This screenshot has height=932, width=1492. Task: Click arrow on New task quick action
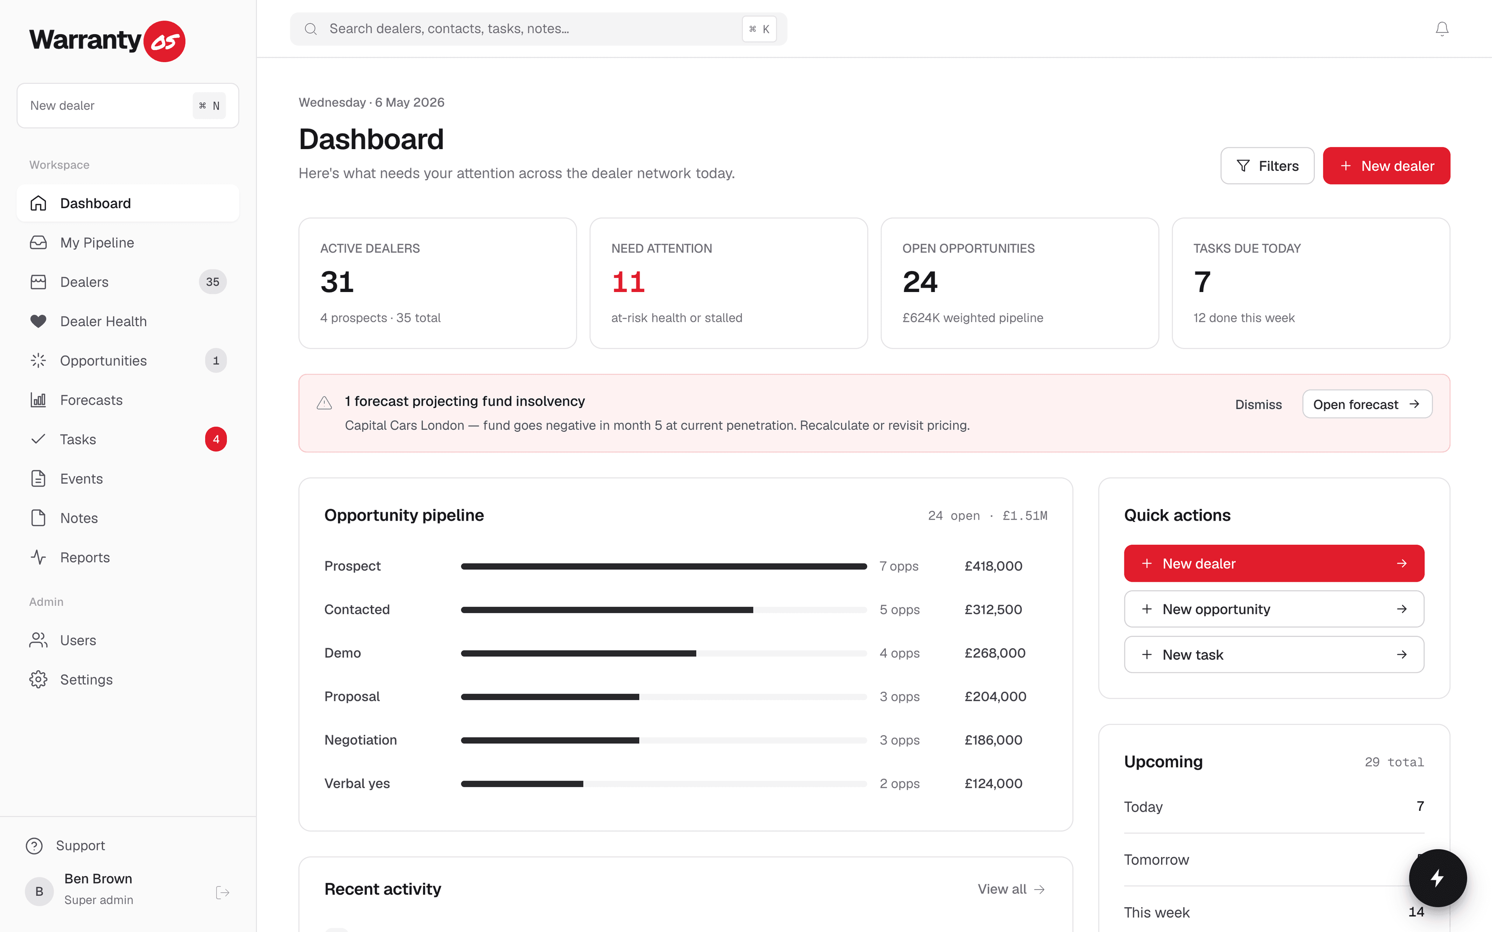tap(1402, 655)
